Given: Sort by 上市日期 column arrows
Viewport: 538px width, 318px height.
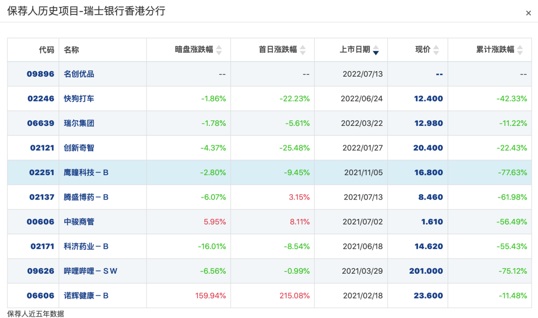Looking at the screenshot, I should pyautogui.click(x=376, y=50).
